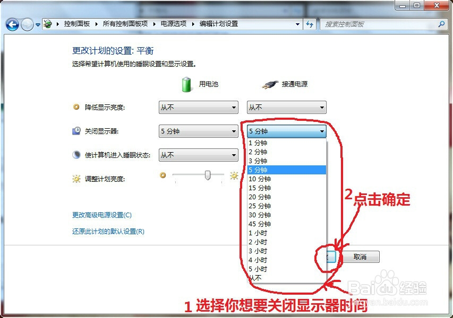This screenshot has width=453, height=318.
Task: Choose 2 小时 from the list
Action: coord(287,242)
